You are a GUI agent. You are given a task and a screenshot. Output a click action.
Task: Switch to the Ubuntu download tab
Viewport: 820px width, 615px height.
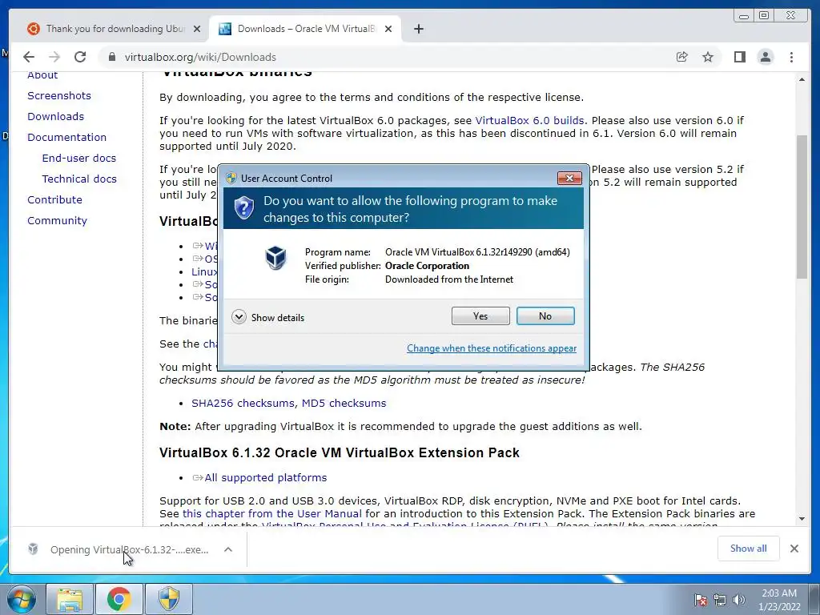[114, 29]
